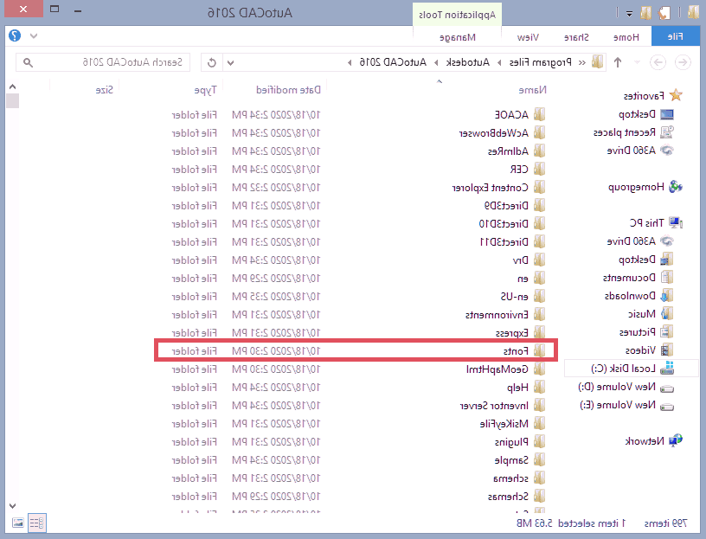Viewport: 706px width, 539px height.
Task: Click the Program Files breadcrumb
Action: (x=540, y=62)
